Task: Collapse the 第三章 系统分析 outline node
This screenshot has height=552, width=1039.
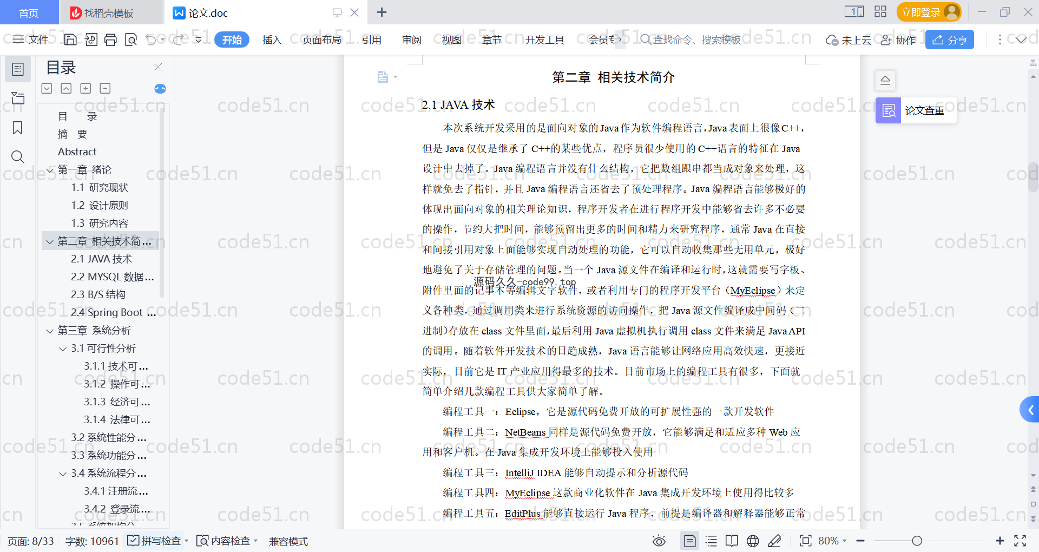Action: [50, 331]
